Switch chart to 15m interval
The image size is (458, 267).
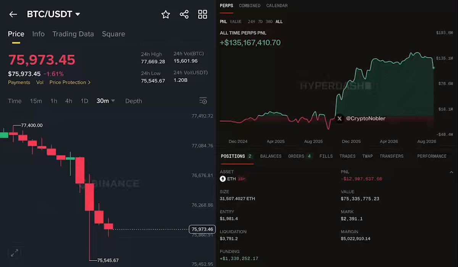pyautogui.click(x=36, y=101)
